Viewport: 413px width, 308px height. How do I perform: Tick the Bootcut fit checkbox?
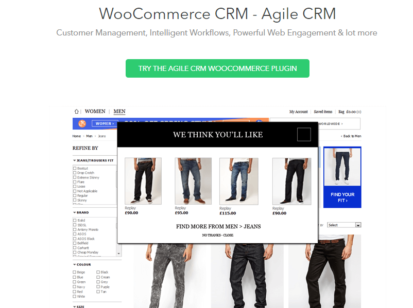click(75, 168)
